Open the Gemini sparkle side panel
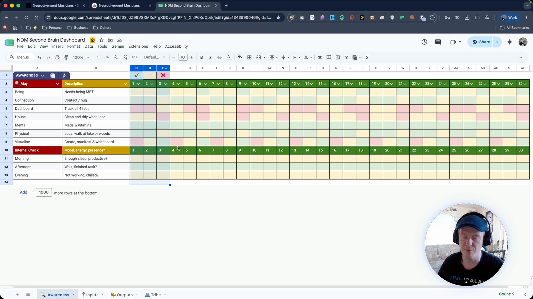Screen dimensions: 533x299 [510, 42]
